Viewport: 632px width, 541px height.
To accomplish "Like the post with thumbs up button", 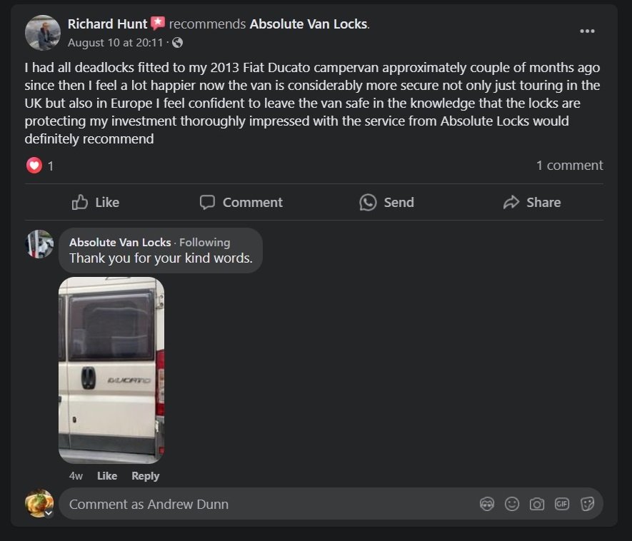I will point(96,202).
